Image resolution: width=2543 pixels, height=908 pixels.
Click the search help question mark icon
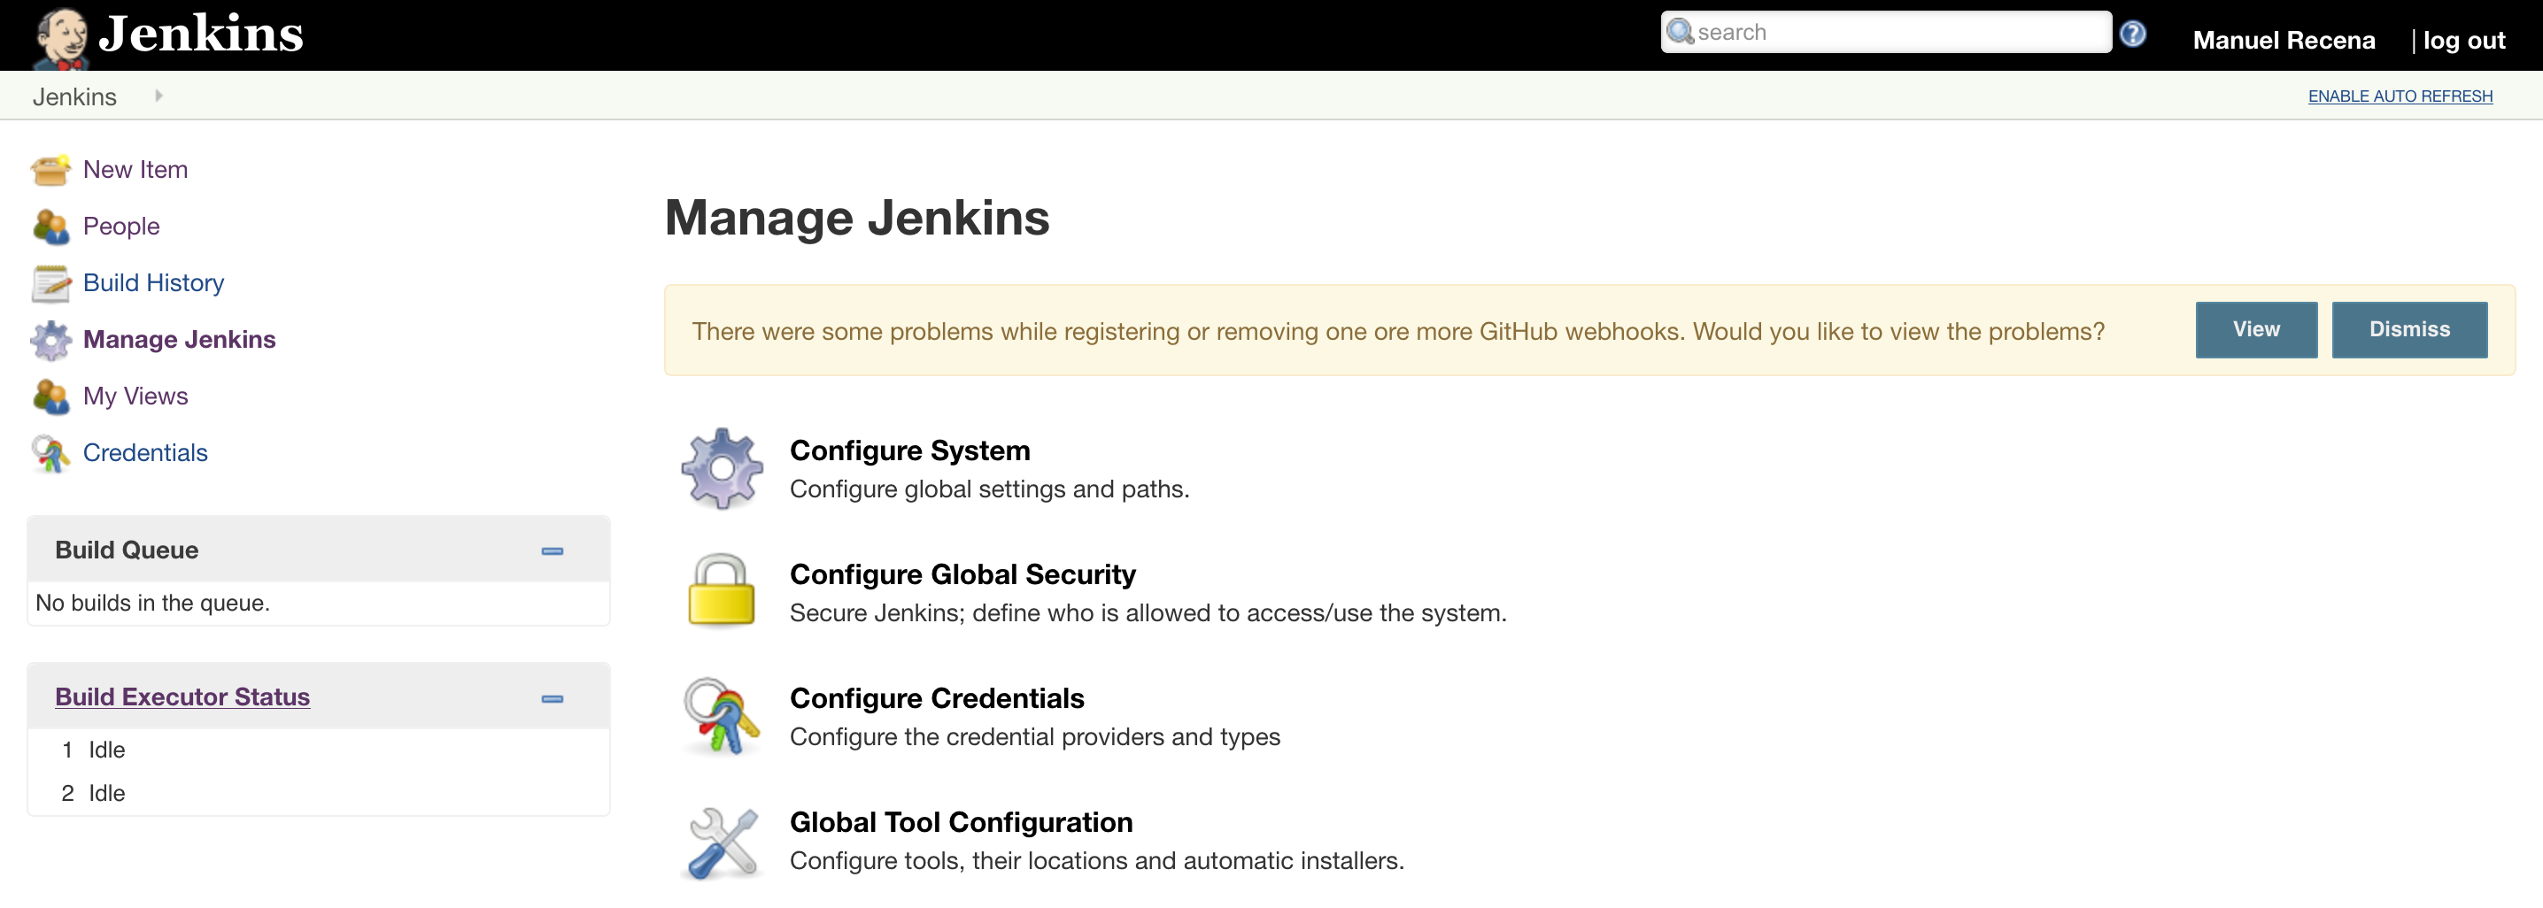[x=2132, y=34]
